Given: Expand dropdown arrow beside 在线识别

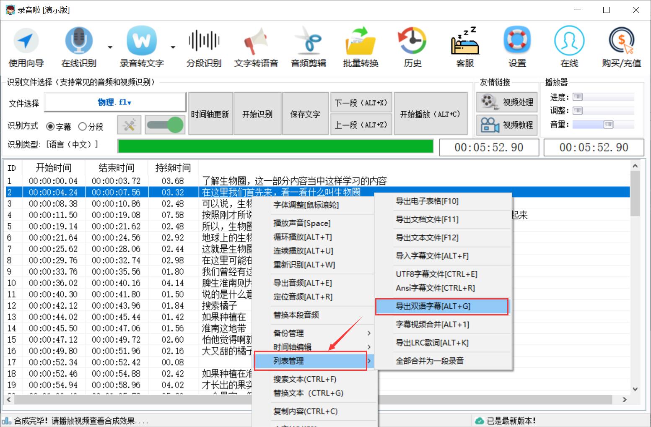Looking at the screenshot, I should (110, 47).
